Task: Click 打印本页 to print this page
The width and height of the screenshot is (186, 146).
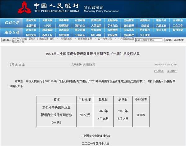Action: (159, 71)
